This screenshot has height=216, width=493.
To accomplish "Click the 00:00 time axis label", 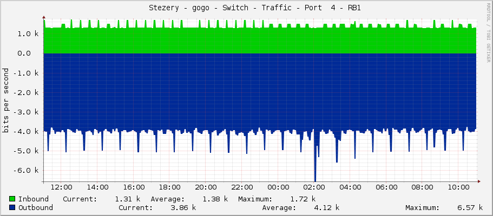I will click(278, 187).
